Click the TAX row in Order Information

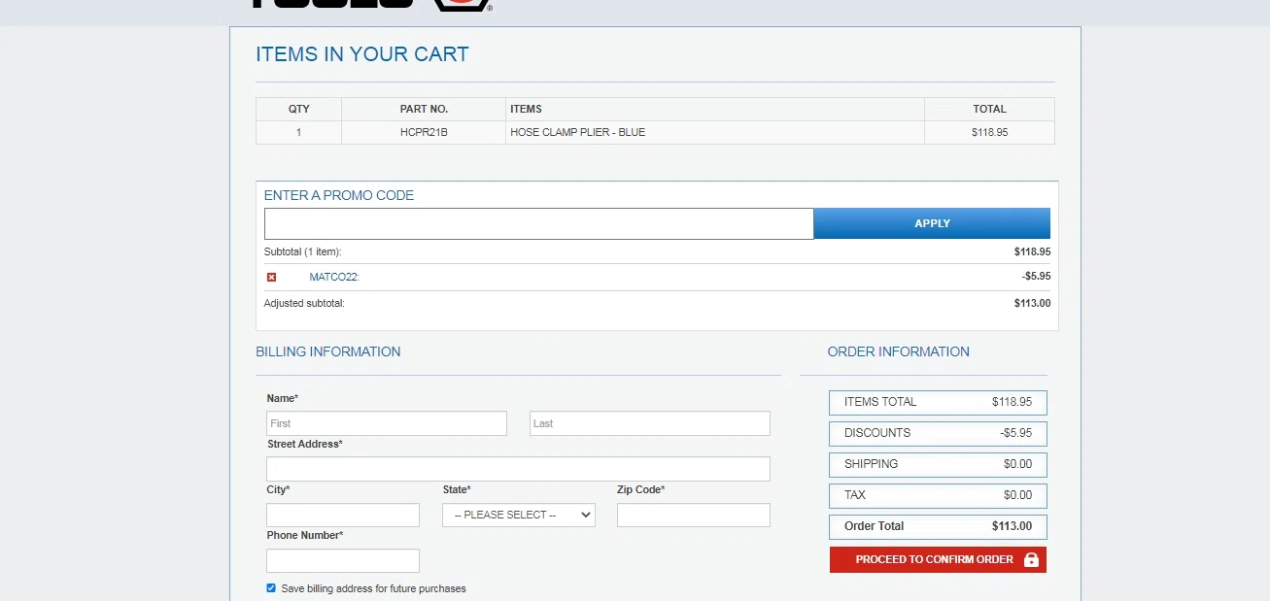[x=938, y=495]
